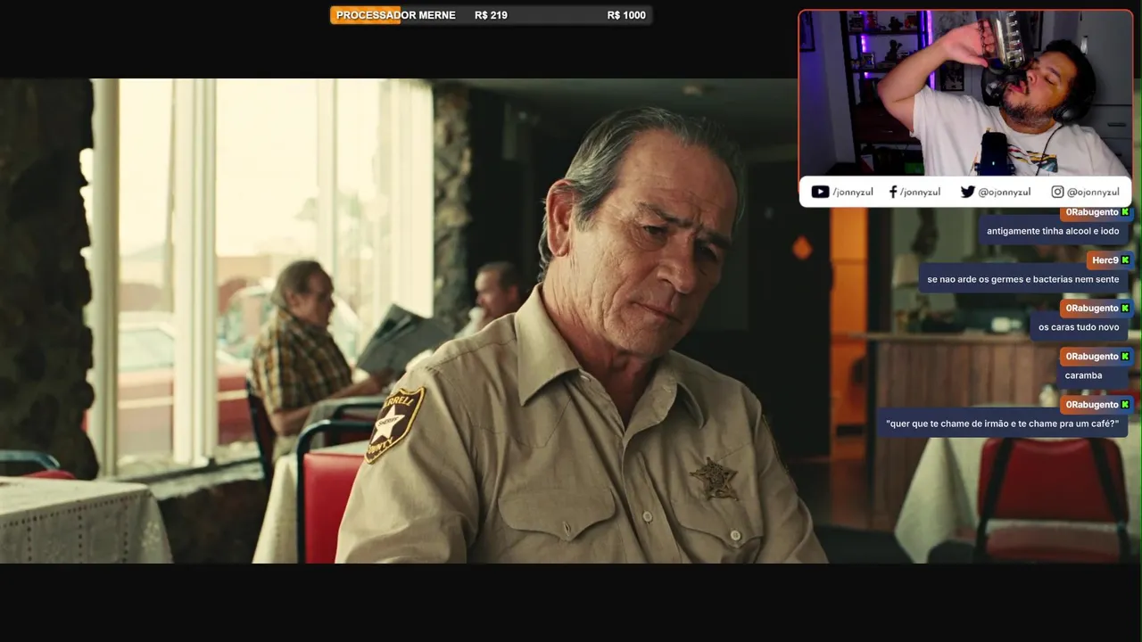Click the chat message 'caramba'

(x=1083, y=375)
